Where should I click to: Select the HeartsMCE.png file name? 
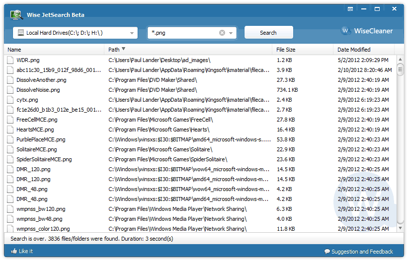coord(35,130)
